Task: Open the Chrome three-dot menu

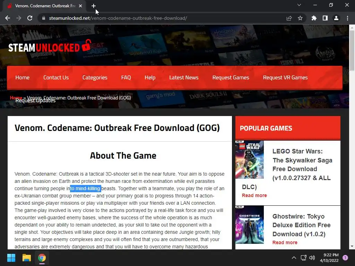Action: point(347,18)
